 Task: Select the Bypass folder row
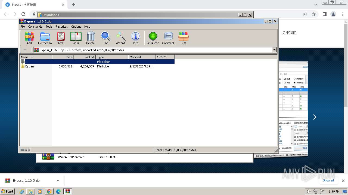97,66
